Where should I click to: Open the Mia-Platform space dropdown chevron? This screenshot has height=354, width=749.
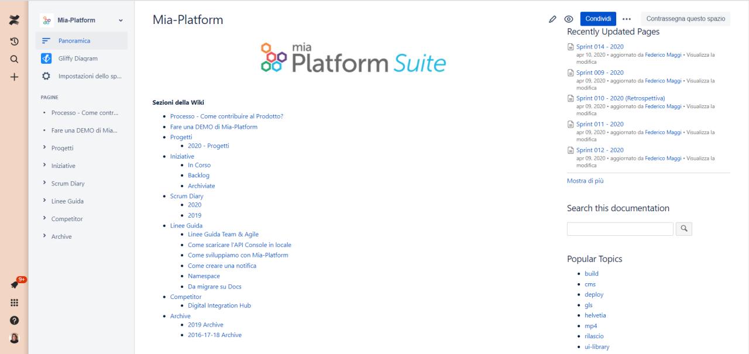click(x=121, y=20)
